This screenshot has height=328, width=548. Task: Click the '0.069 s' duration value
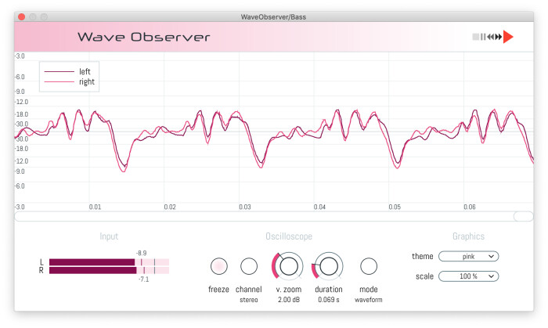pyautogui.click(x=329, y=300)
